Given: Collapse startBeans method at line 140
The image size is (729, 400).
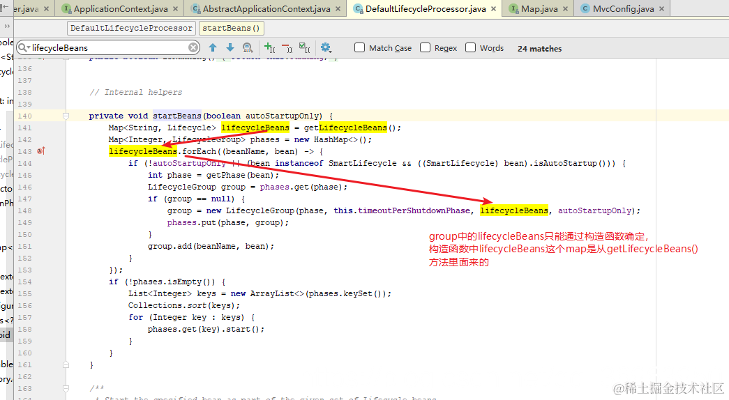Looking at the screenshot, I should tap(66, 116).
